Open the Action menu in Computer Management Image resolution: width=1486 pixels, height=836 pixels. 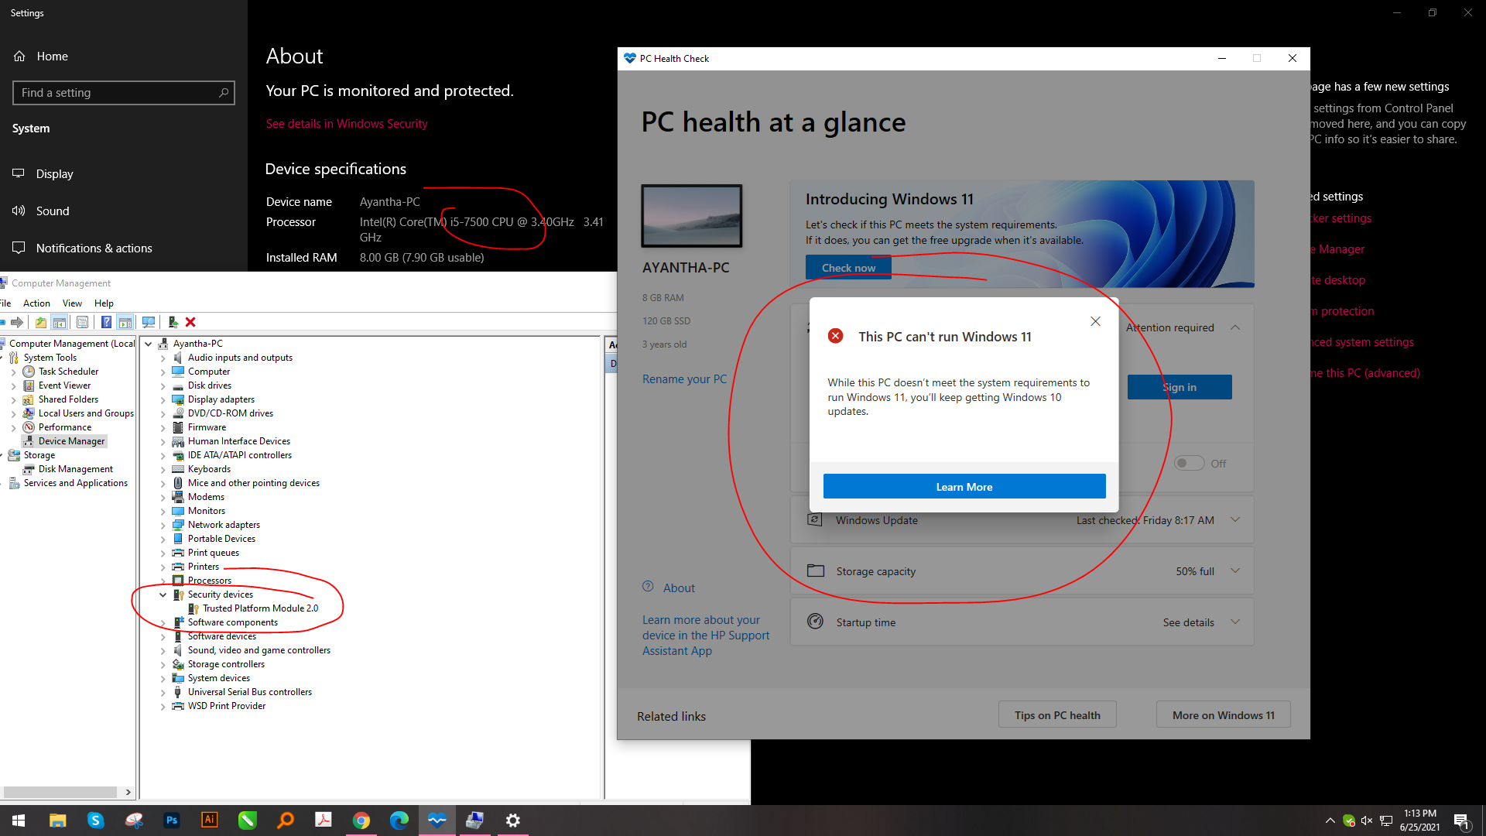[x=36, y=303]
